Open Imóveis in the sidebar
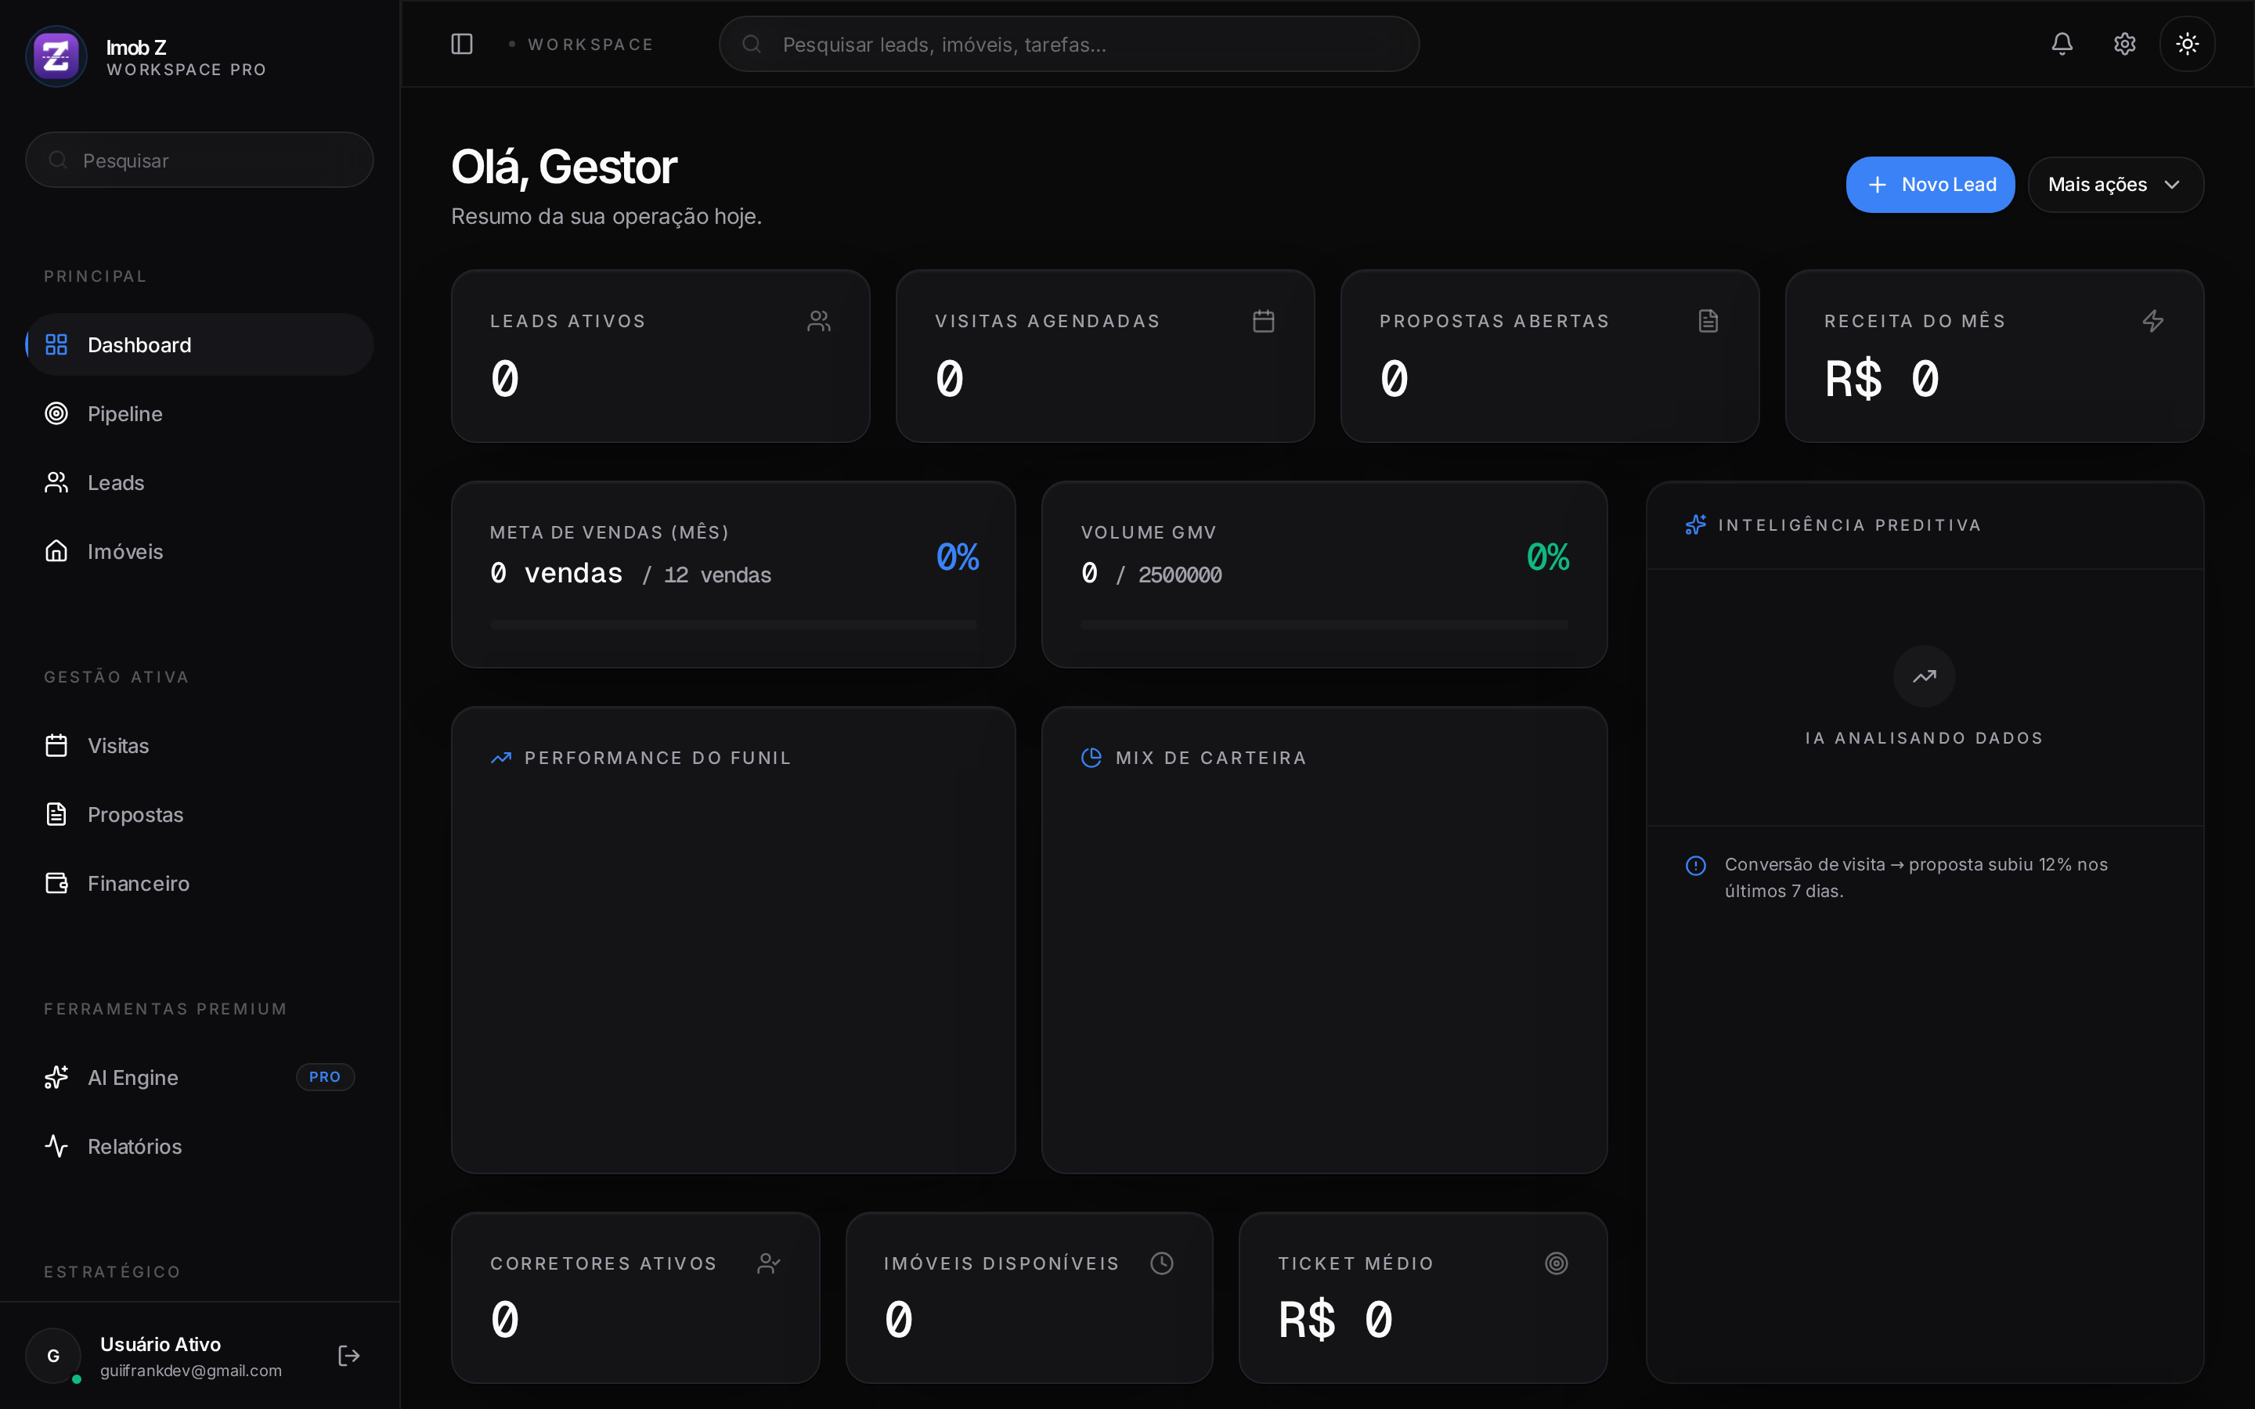 coord(200,552)
